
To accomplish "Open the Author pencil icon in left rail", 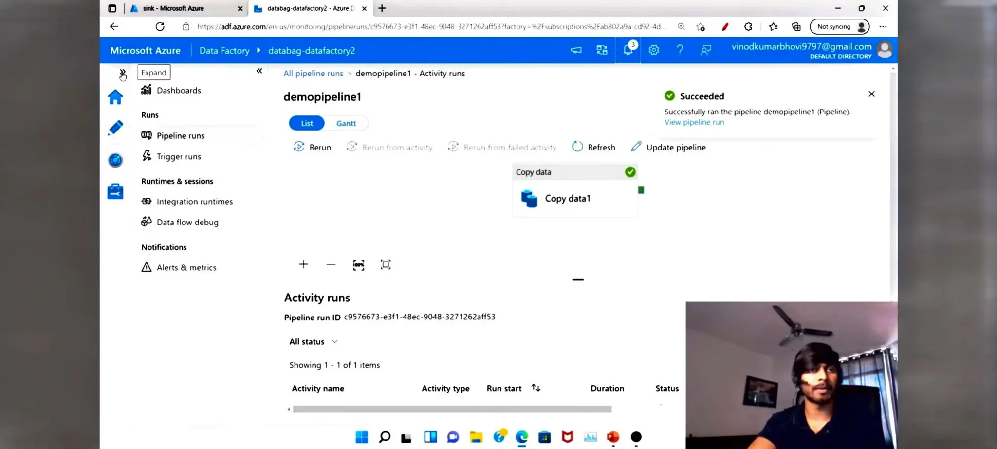I will (115, 128).
